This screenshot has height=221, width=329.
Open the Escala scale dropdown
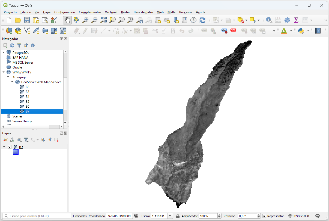(170, 216)
